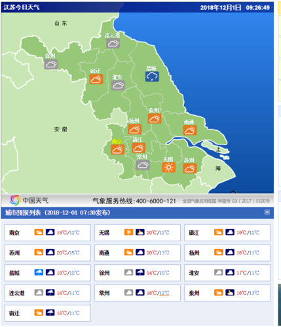Click 镇江 temperature 19℃/12℃
The width and height of the screenshot is (281, 327).
(x=248, y=233)
